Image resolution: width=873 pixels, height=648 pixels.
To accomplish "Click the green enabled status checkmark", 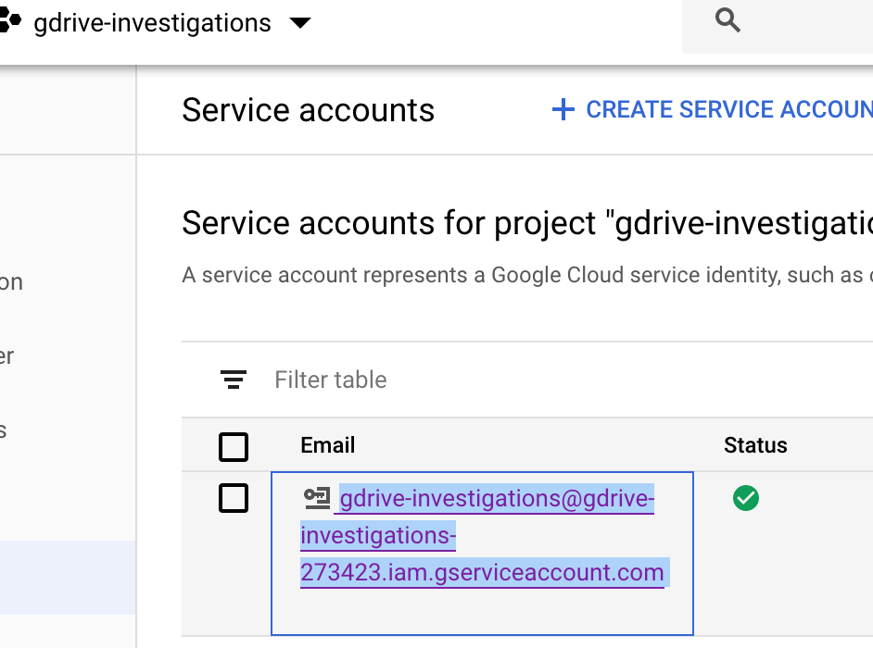I will click(745, 498).
